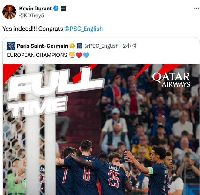Click the trophy emoji in quoted tweet
200x195 pixels.
[x=72, y=55]
